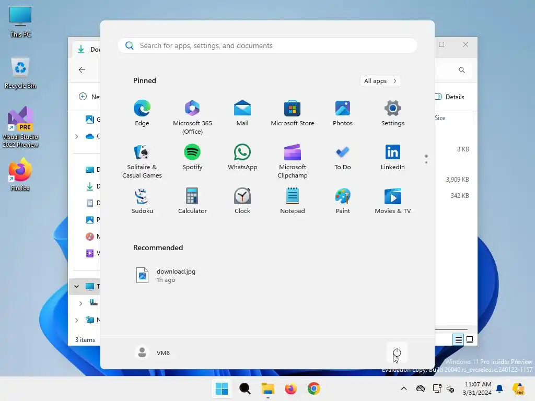Open Settings from pinned apps
The width and height of the screenshot is (535, 401).
coord(393,113)
